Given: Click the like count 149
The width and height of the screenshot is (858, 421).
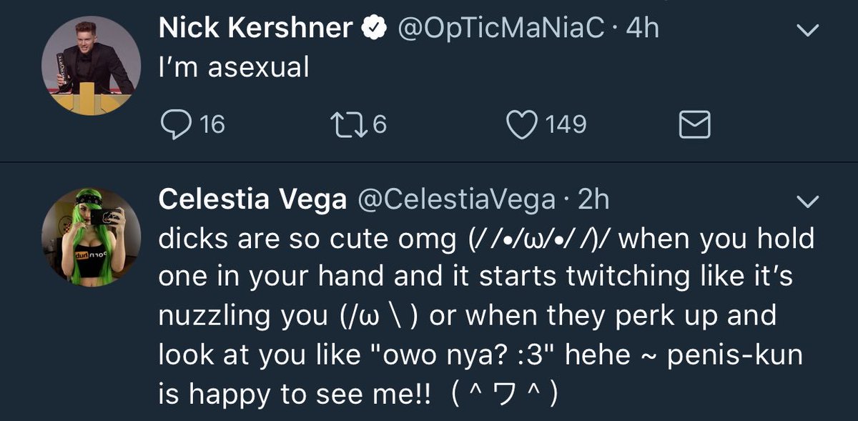Looking at the screenshot, I should [566, 125].
